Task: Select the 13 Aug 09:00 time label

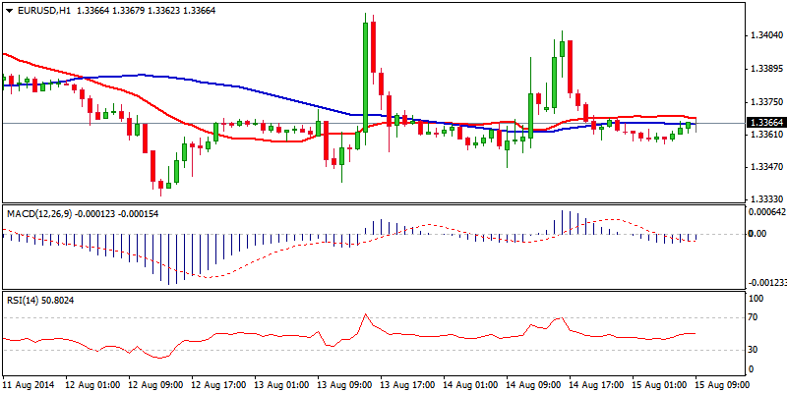Action: 346,385
